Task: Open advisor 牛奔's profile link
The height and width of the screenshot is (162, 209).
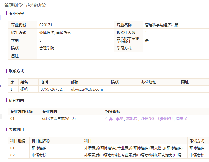Action: 109,119
